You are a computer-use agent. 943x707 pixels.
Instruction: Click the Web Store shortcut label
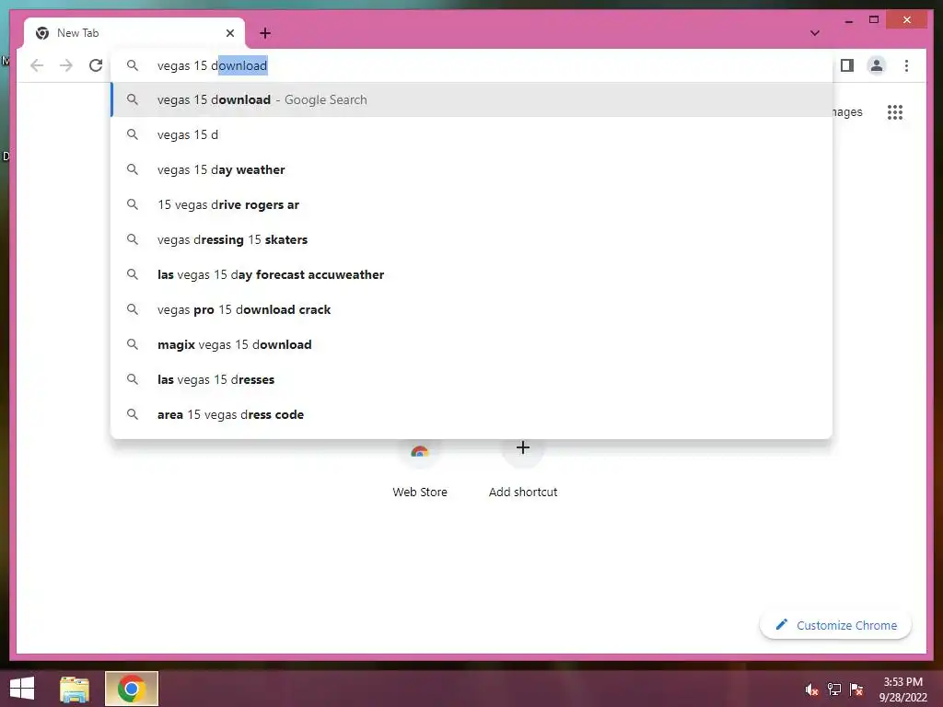coord(420,492)
